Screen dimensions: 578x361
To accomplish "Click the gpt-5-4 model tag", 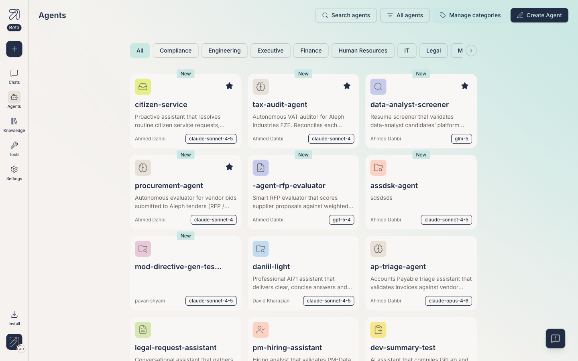I will click(342, 220).
